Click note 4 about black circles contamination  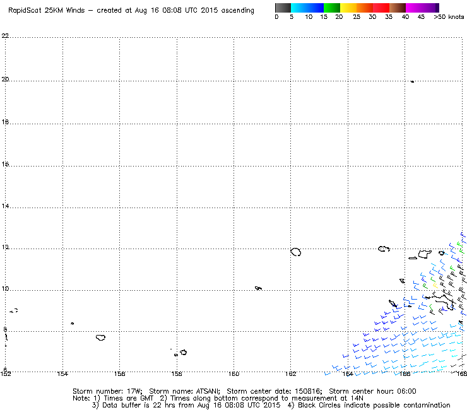[x=369, y=405]
